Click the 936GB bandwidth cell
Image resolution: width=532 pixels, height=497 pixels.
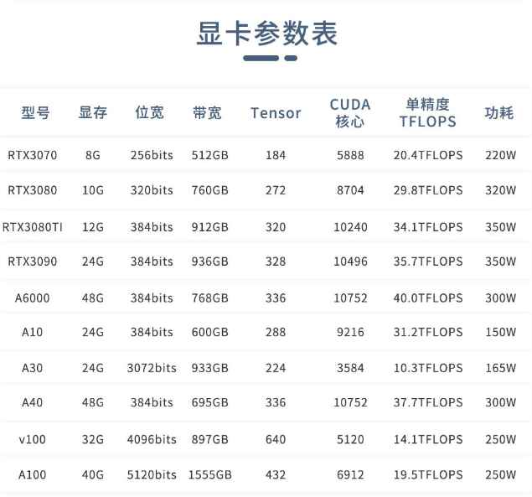(210, 261)
